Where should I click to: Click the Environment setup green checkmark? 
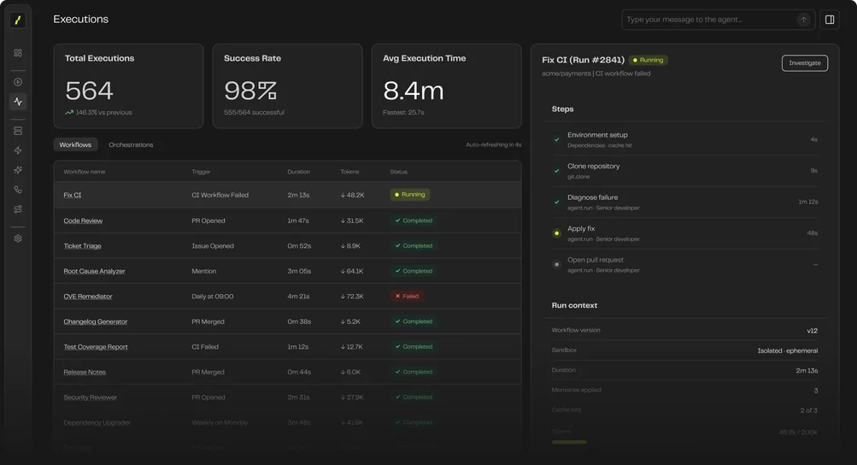[x=556, y=139]
